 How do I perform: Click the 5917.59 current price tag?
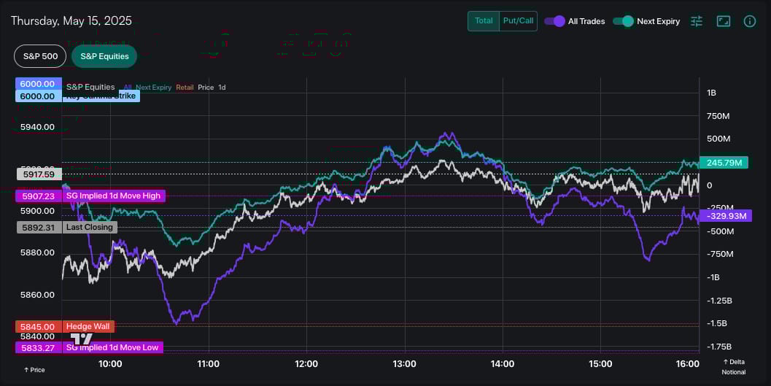pos(39,174)
